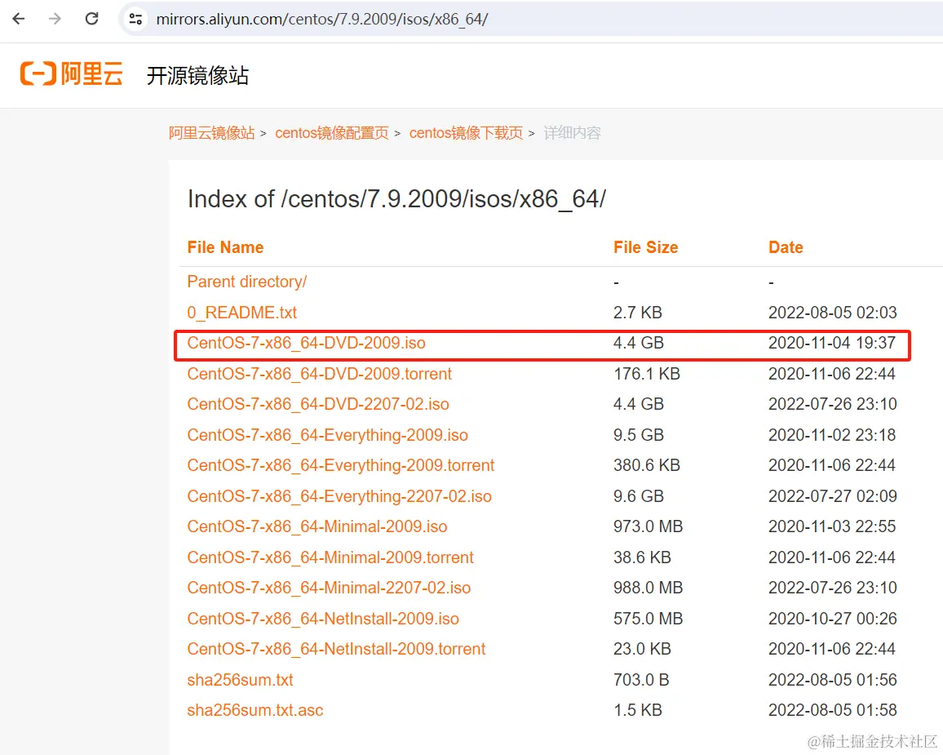Click the 988.0 MB file size cell
Screen dimensions: 943x755
click(x=649, y=588)
